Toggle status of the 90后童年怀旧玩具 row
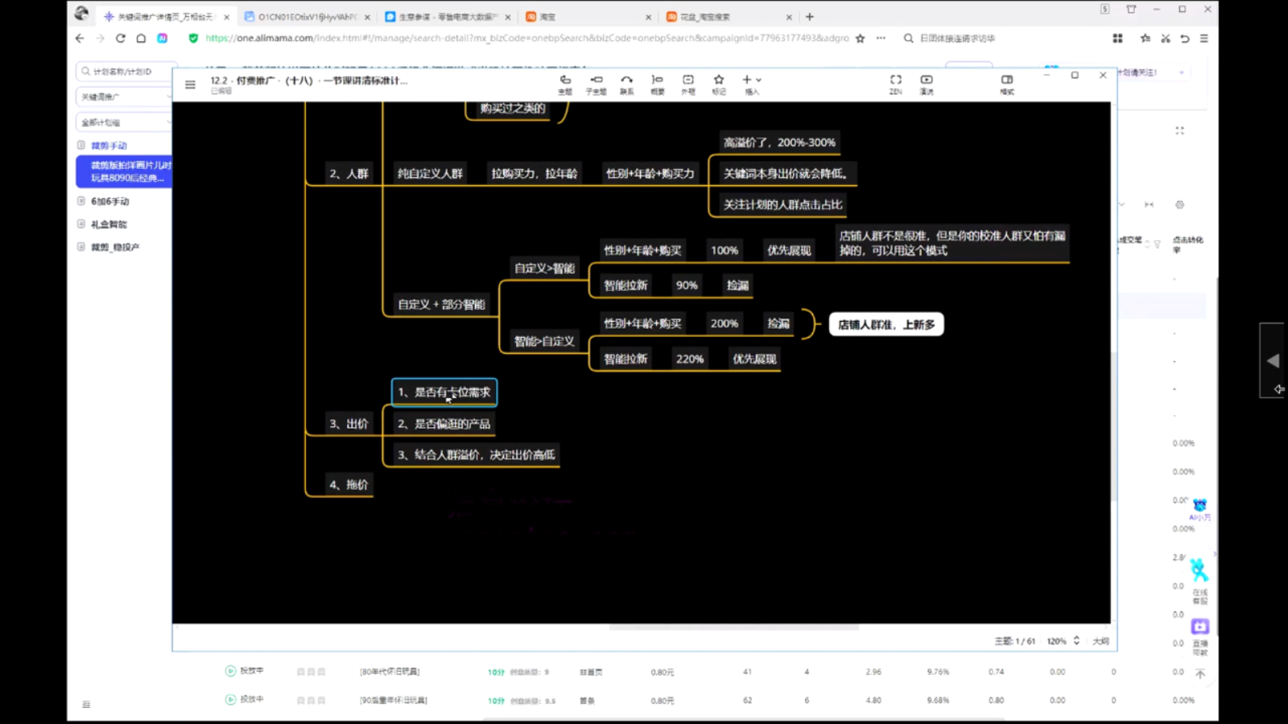Screen dimensions: 1288x724 (x=230, y=700)
